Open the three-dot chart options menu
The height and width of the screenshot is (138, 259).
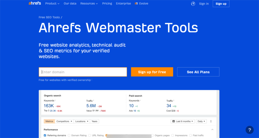(x=211, y=121)
